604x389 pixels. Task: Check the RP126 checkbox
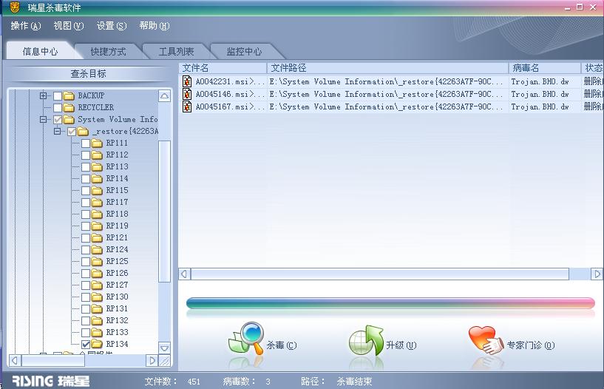(x=86, y=274)
